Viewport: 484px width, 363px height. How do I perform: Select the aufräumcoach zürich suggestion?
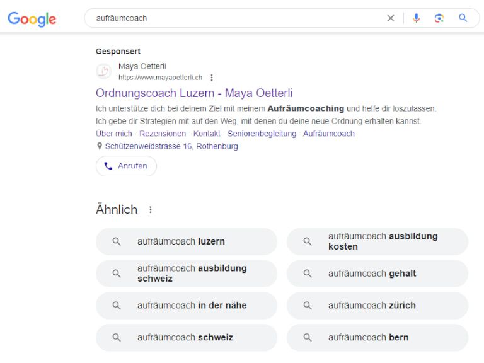377,306
